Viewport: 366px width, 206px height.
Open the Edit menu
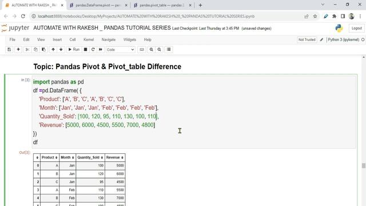(26, 39)
